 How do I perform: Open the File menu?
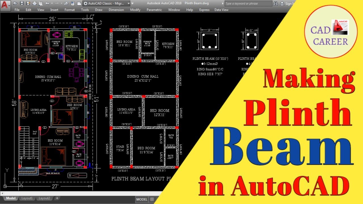[x=17, y=10]
